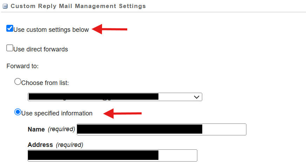Click the red arrow beside specified information
Screen dimensions: 306x163
click(122, 114)
